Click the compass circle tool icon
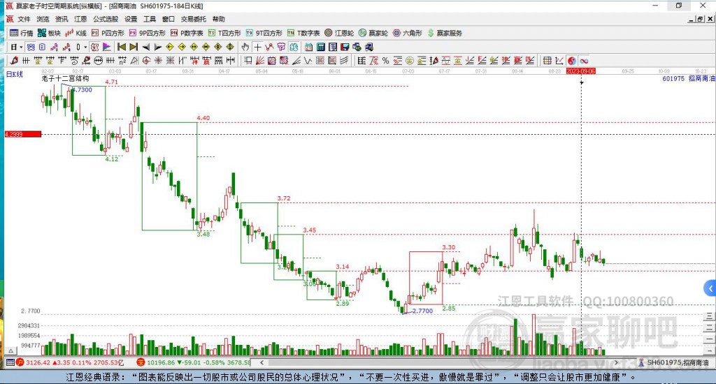This screenshot has width=716, height=384. pos(145,61)
